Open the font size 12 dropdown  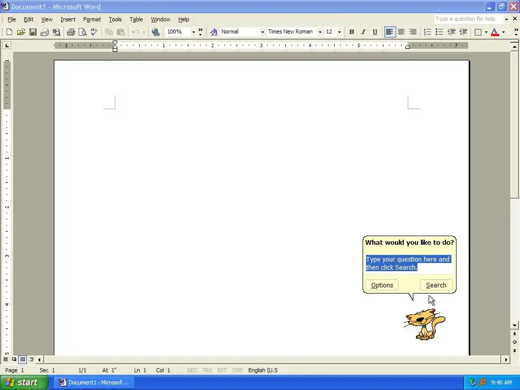click(339, 32)
